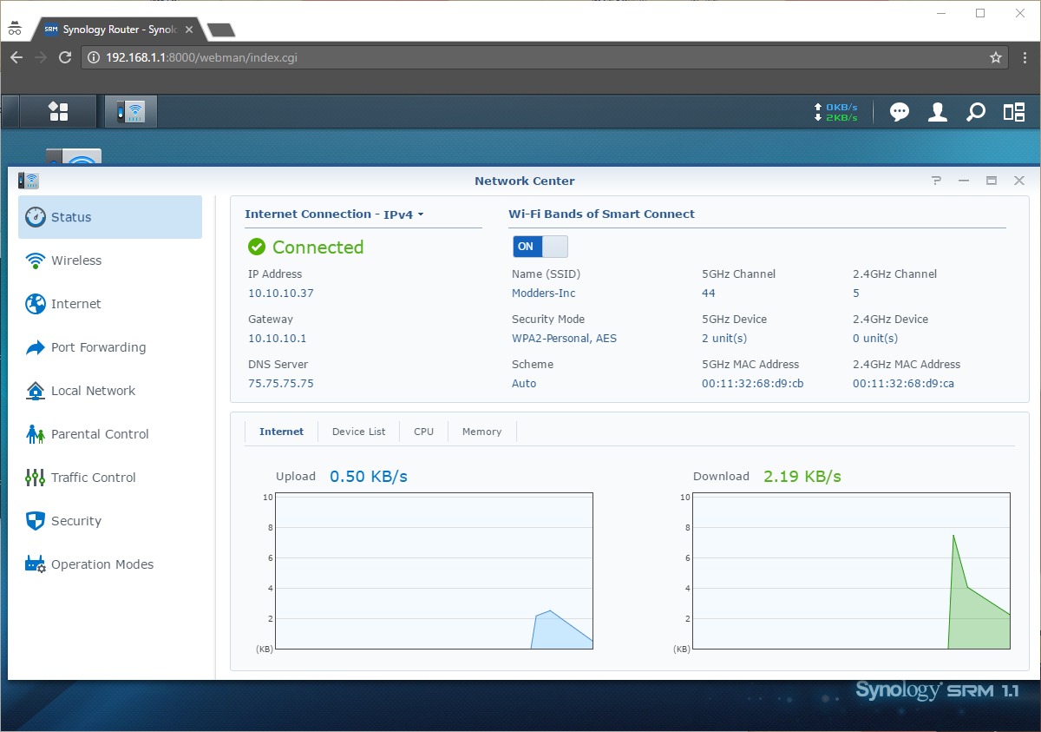Select the Internet graph tab

282,432
